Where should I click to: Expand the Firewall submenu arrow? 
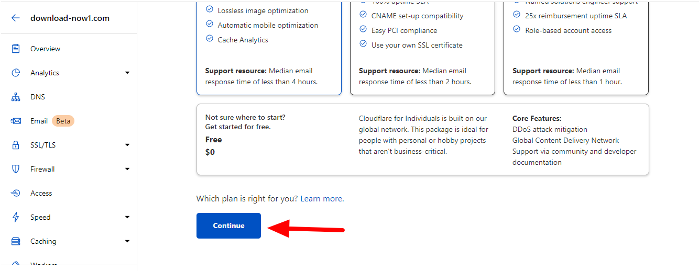pyautogui.click(x=127, y=169)
